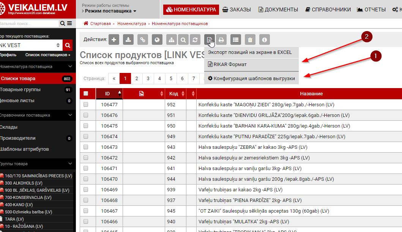Click the chain link icon in actions toolbar
This screenshot has width=402, height=232.
(143, 39)
